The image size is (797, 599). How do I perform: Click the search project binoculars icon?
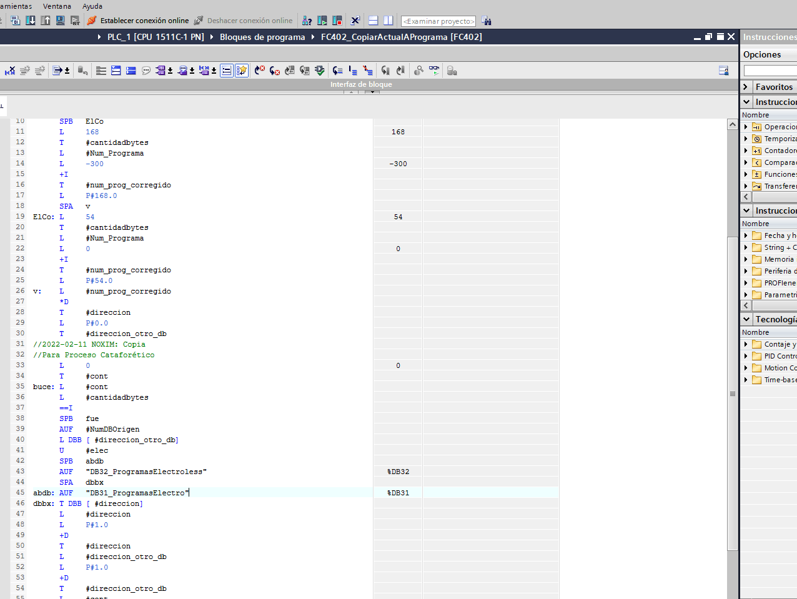click(487, 21)
